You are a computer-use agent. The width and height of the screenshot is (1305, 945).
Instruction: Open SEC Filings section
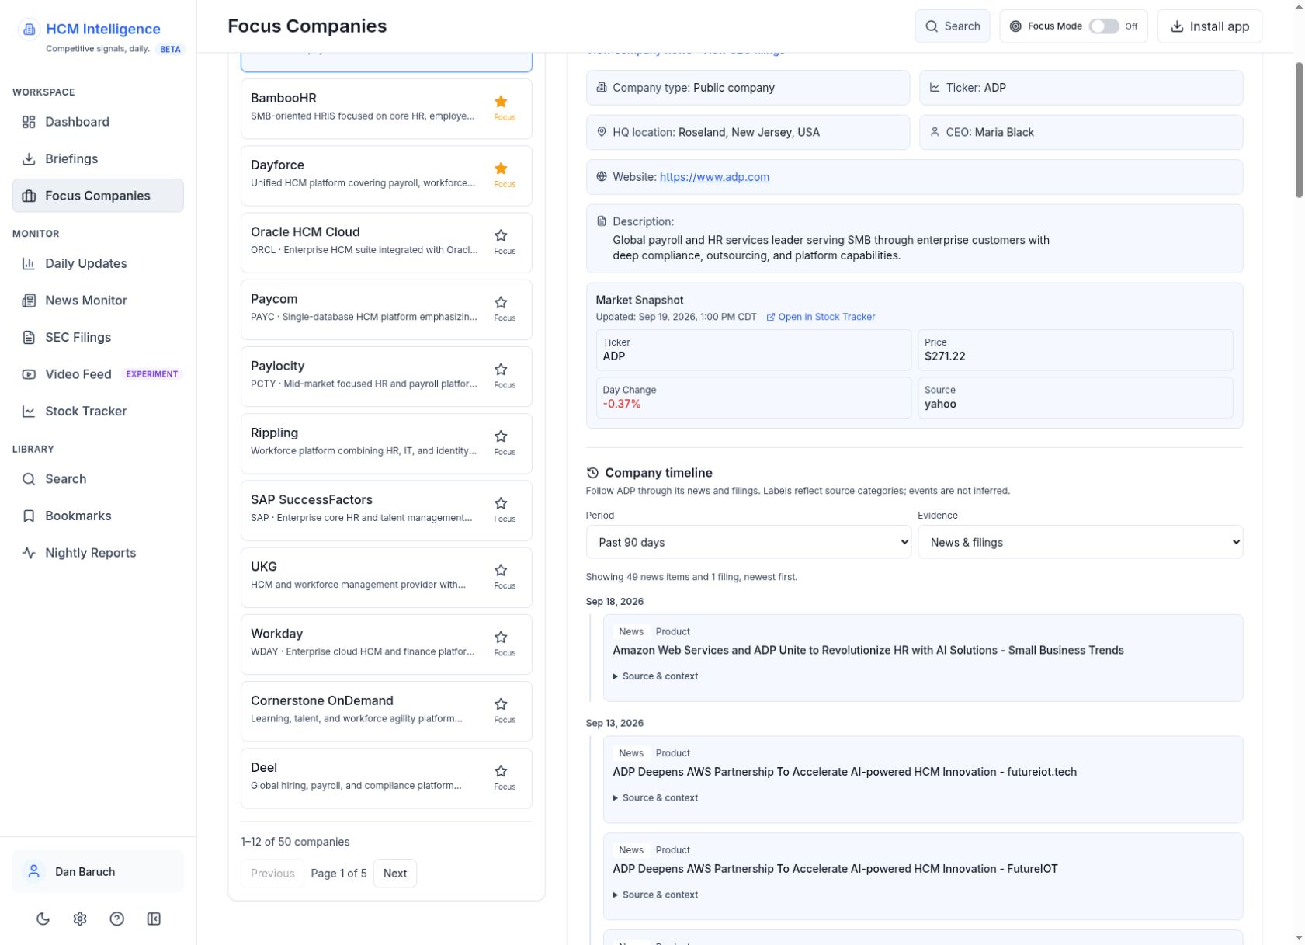(98, 337)
